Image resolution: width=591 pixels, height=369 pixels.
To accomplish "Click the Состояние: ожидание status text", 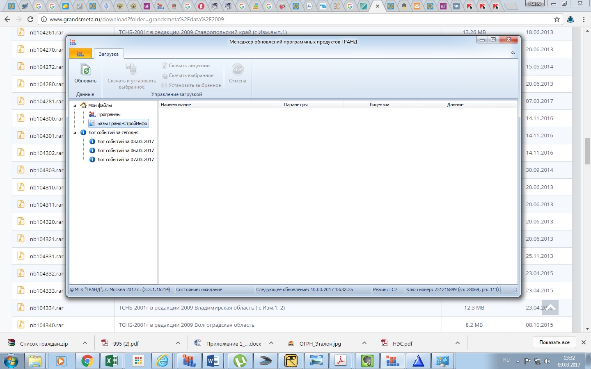I will (199, 289).
